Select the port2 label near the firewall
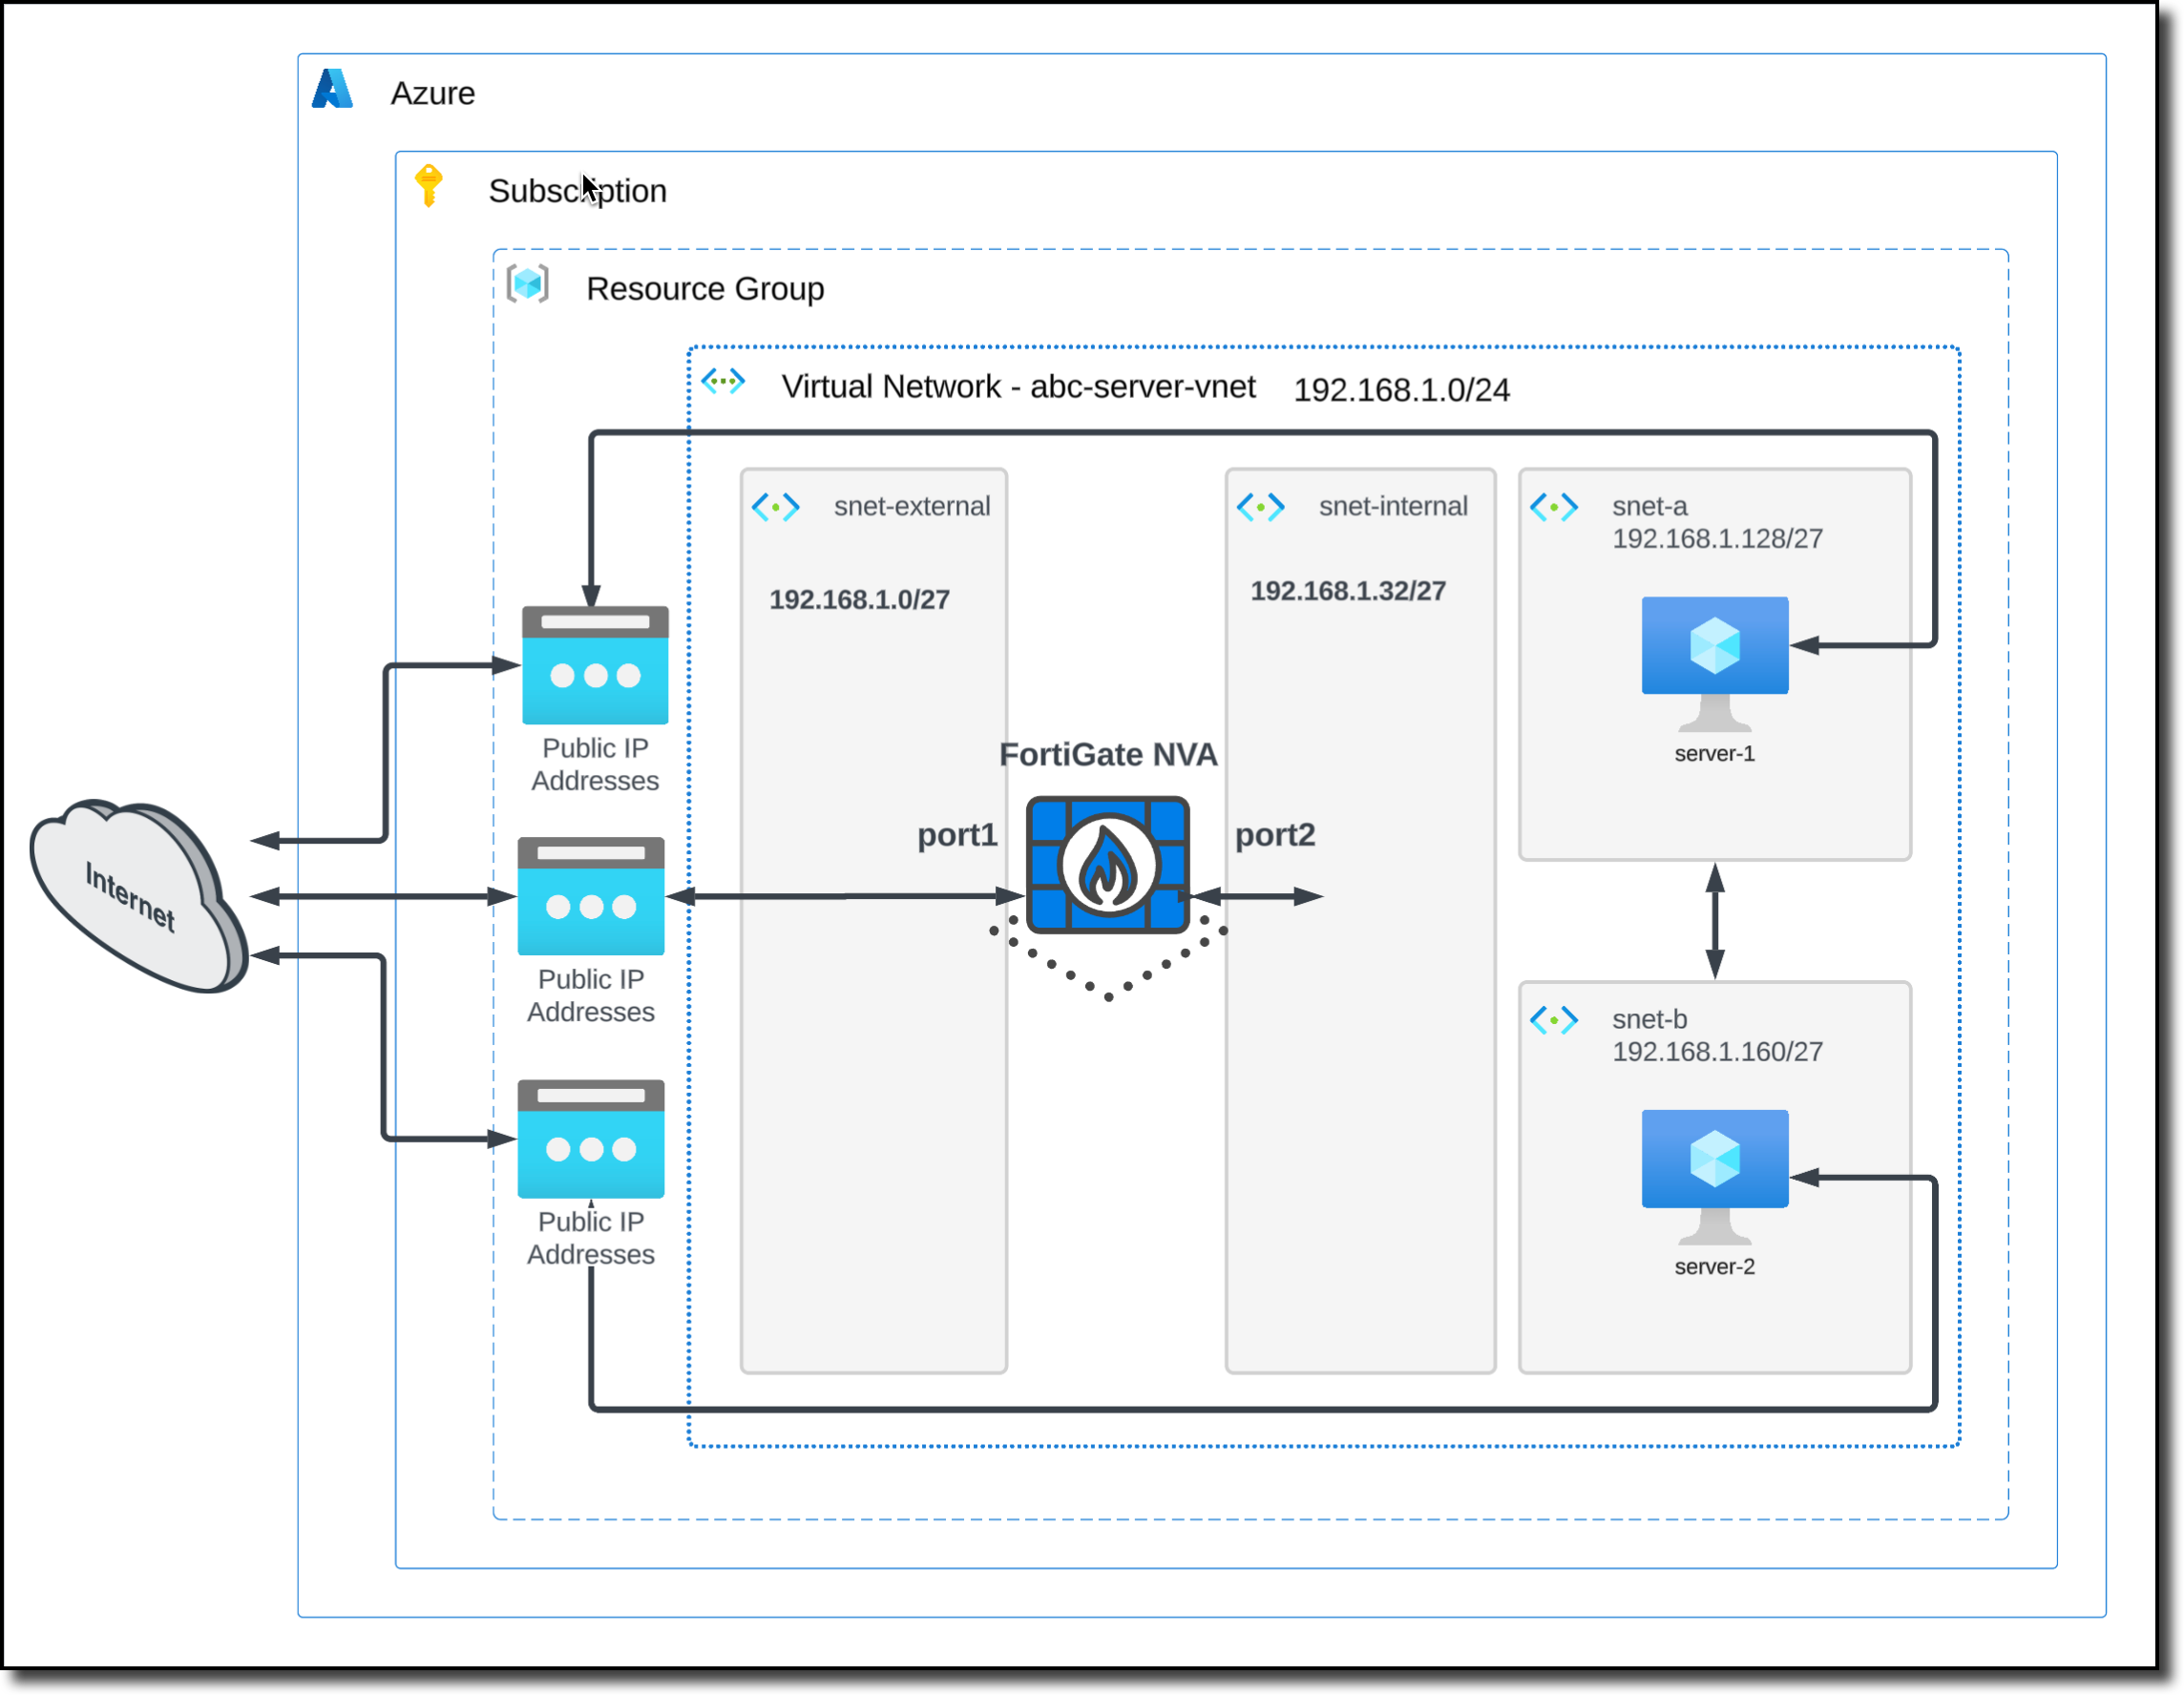The width and height of the screenshot is (2184, 1695). point(1275,836)
